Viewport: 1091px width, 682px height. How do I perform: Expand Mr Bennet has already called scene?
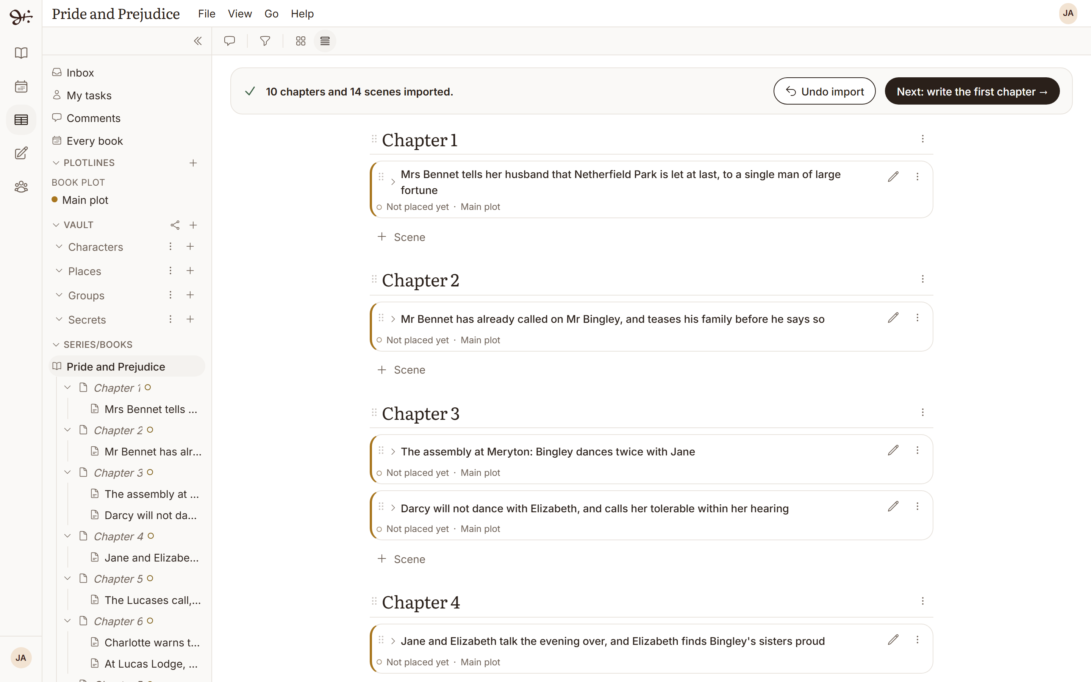[393, 319]
